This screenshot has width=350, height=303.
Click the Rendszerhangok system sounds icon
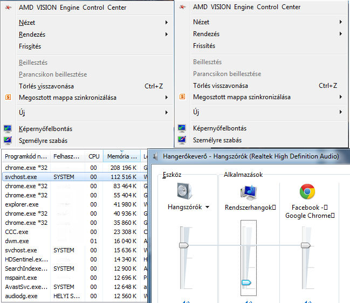click(249, 192)
